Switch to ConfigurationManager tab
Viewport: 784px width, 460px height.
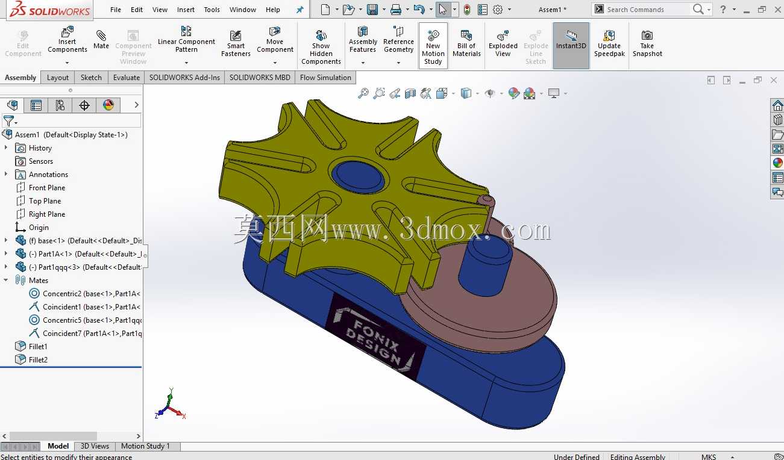(60, 105)
